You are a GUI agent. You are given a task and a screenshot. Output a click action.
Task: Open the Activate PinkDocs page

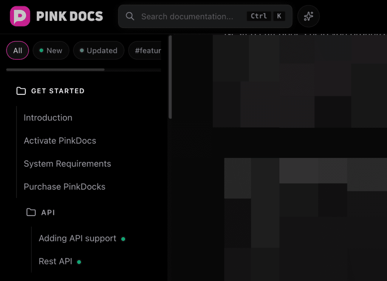click(x=60, y=140)
